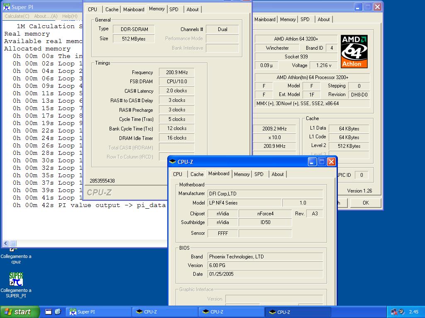Click the Show Desktop quick launch icon
This screenshot has width=425, height=318.
[x=48, y=312]
